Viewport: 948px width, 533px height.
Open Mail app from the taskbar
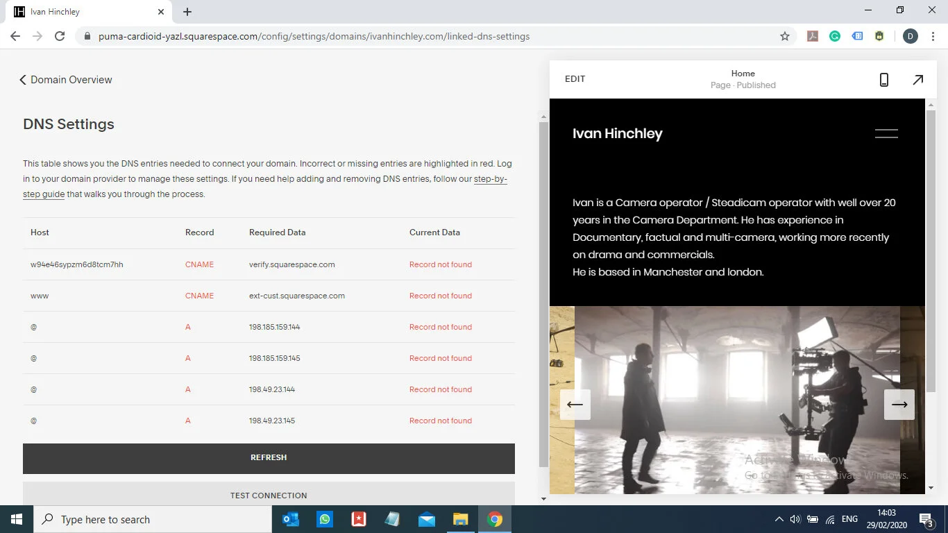(427, 519)
